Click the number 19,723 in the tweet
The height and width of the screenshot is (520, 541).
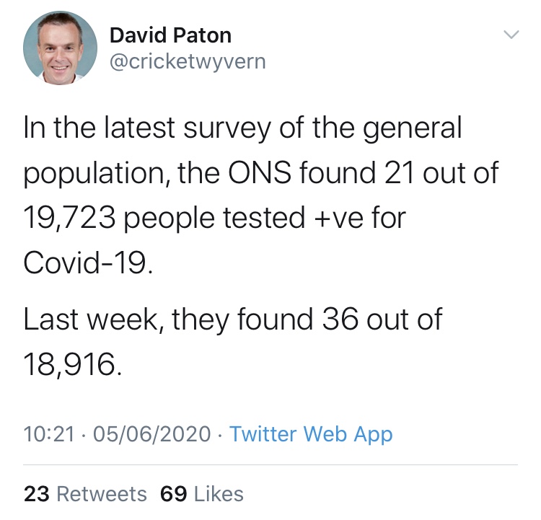69,218
